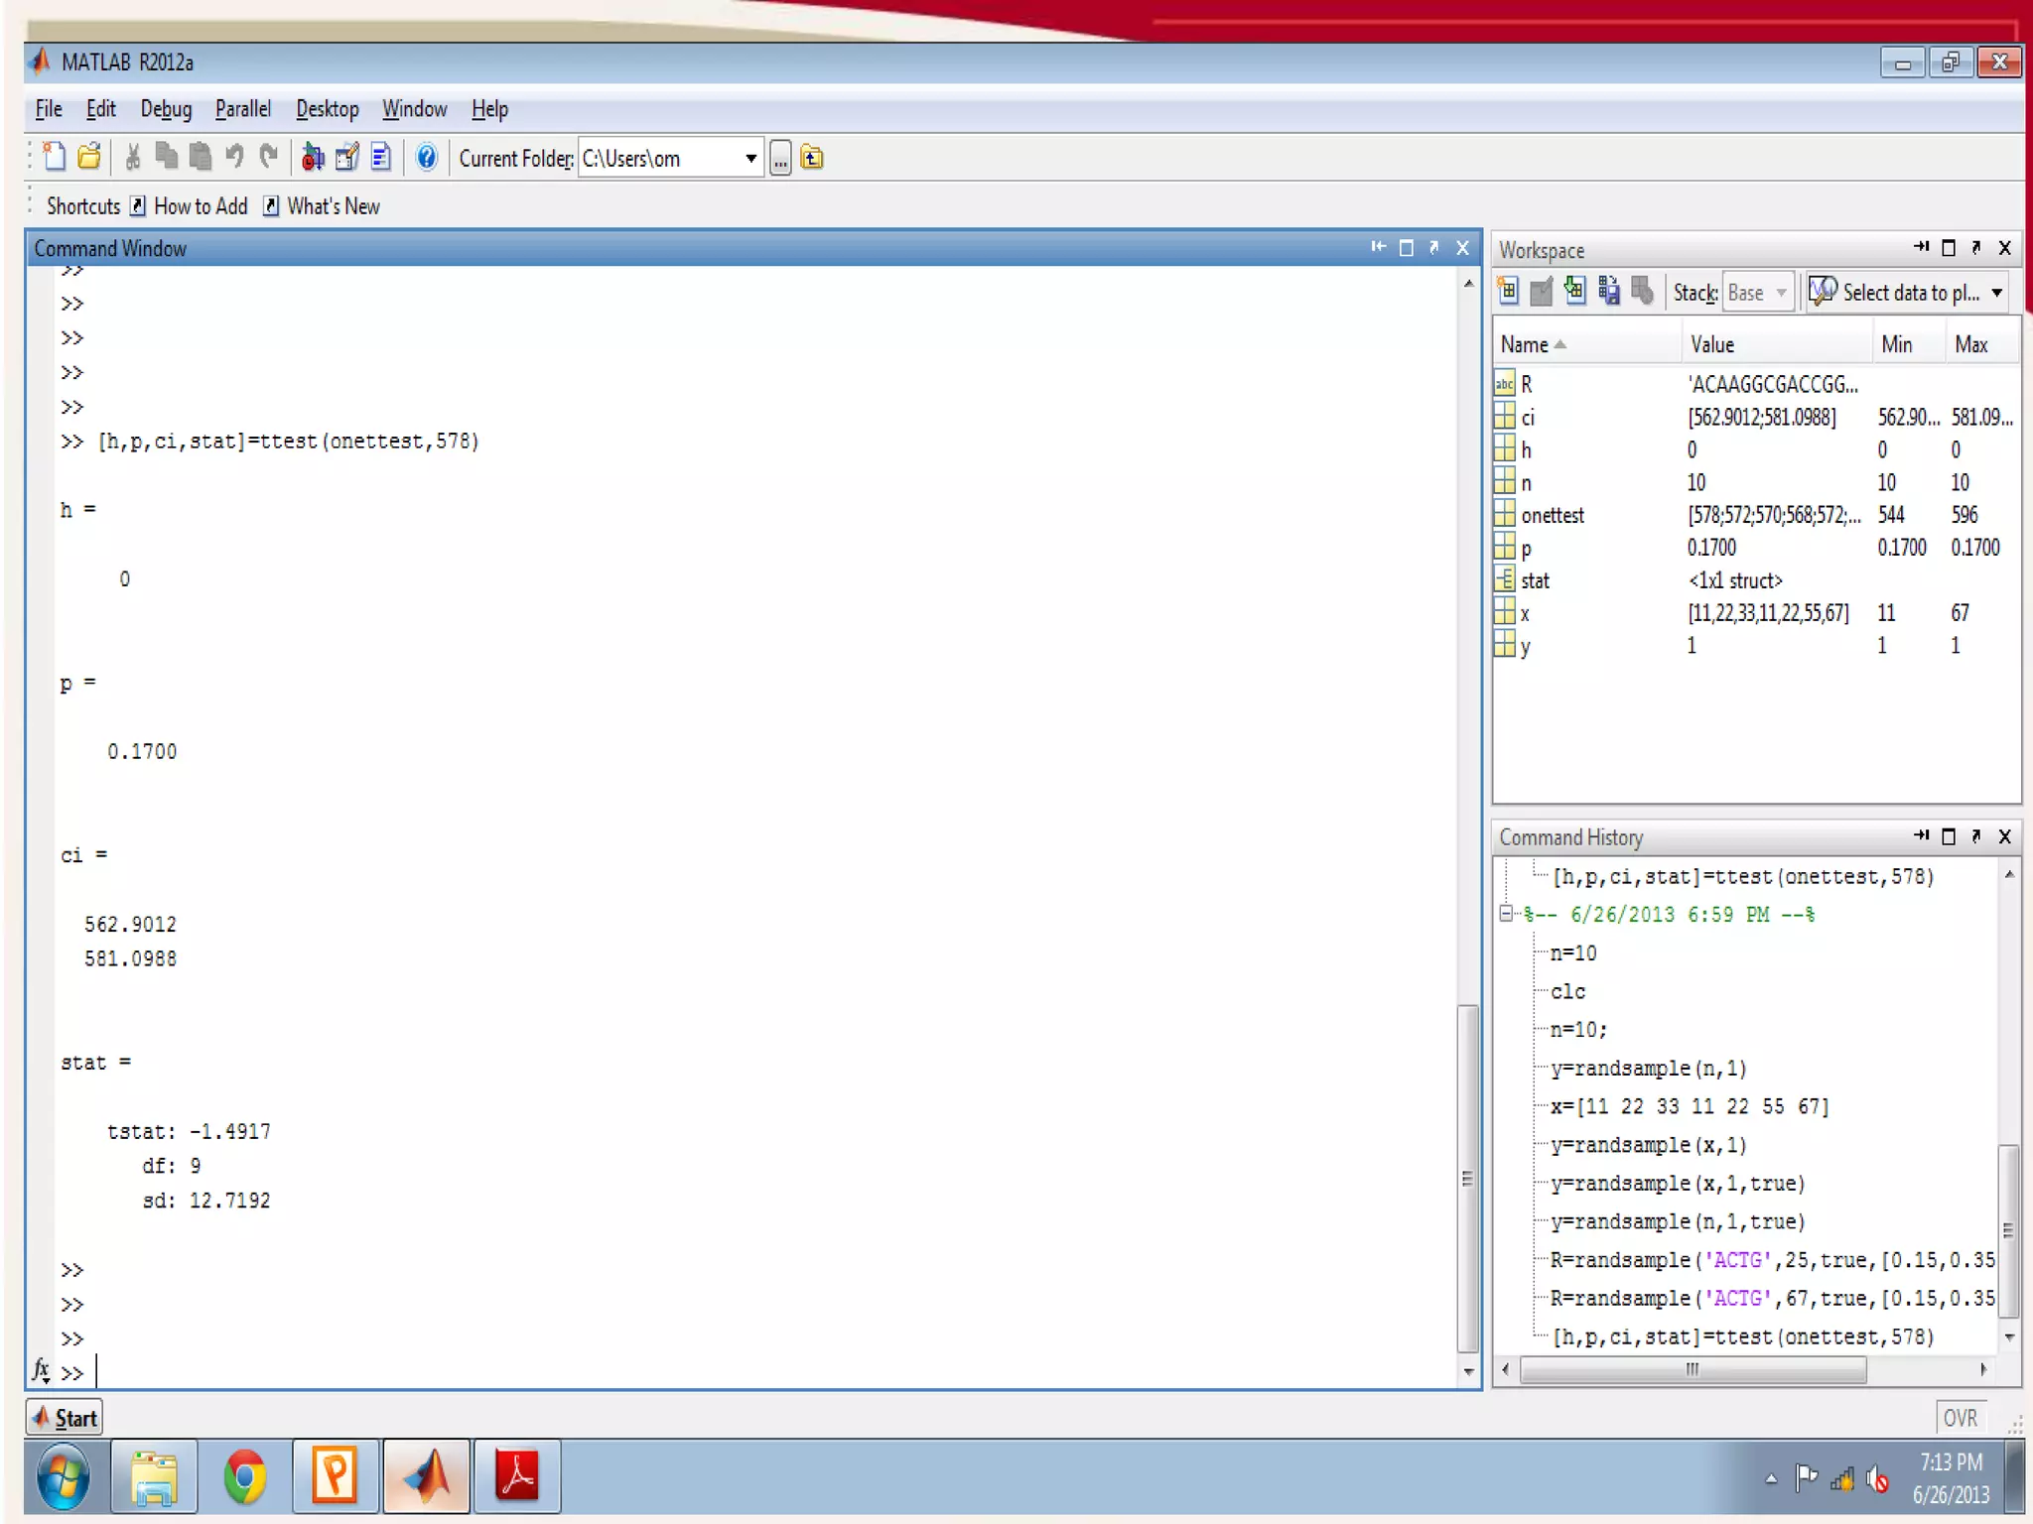2033x1524 pixels.
Task: Click the Import data icon in Workspace
Action: (x=1574, y=292)
